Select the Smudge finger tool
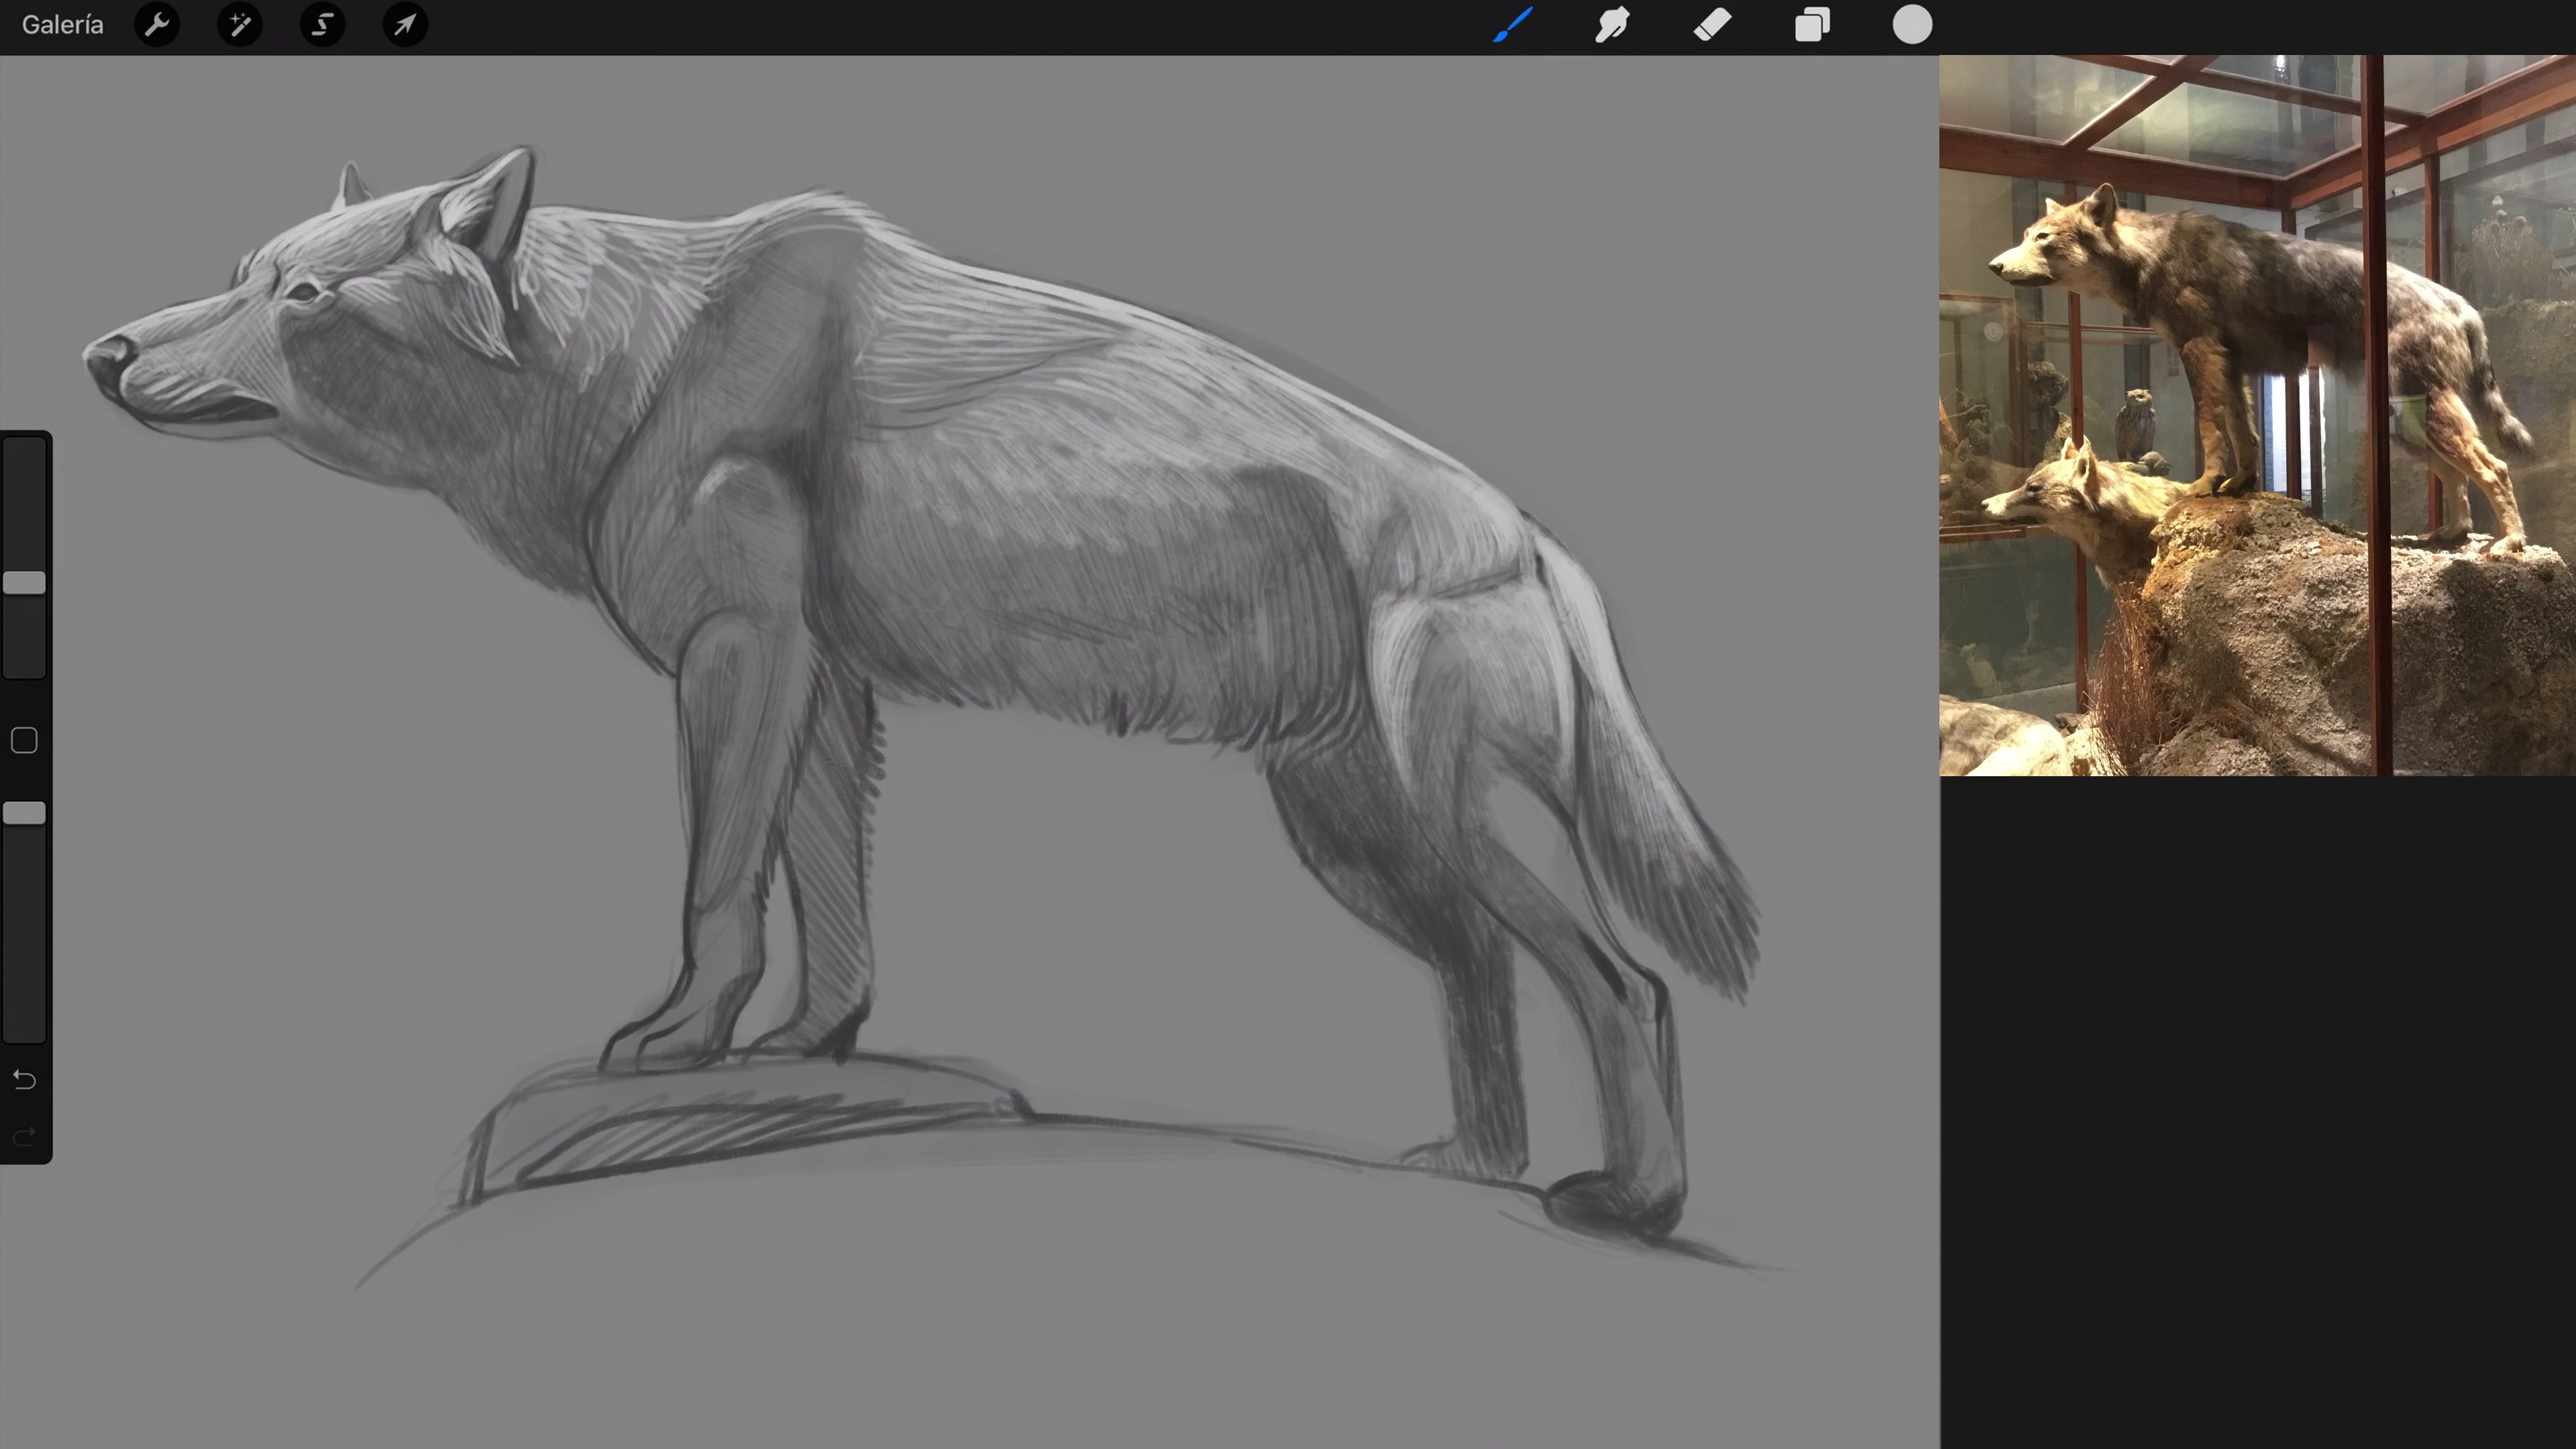 pyautogui.click(x=1612, y=25)
